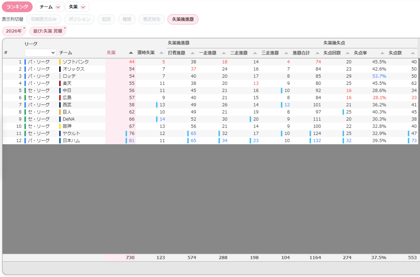Screen dimensions: 420x277
Task: Click ロッテ's 53.7% 失点率 value
Action: 379,76
